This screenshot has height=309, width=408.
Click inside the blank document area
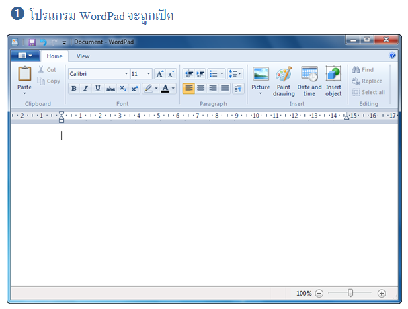[204, 205]
